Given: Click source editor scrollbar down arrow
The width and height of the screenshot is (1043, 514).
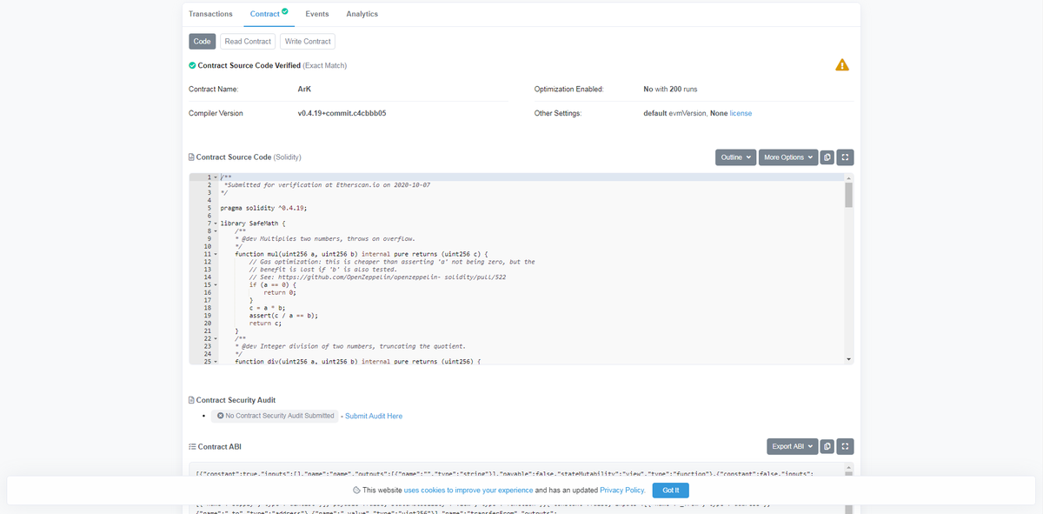Looking at the screenshot, I should click(848, 359).
